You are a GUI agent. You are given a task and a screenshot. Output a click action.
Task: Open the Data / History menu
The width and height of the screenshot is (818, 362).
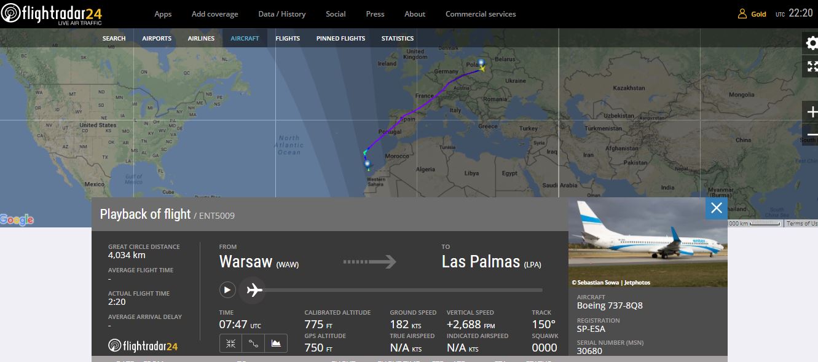[282, 14]
